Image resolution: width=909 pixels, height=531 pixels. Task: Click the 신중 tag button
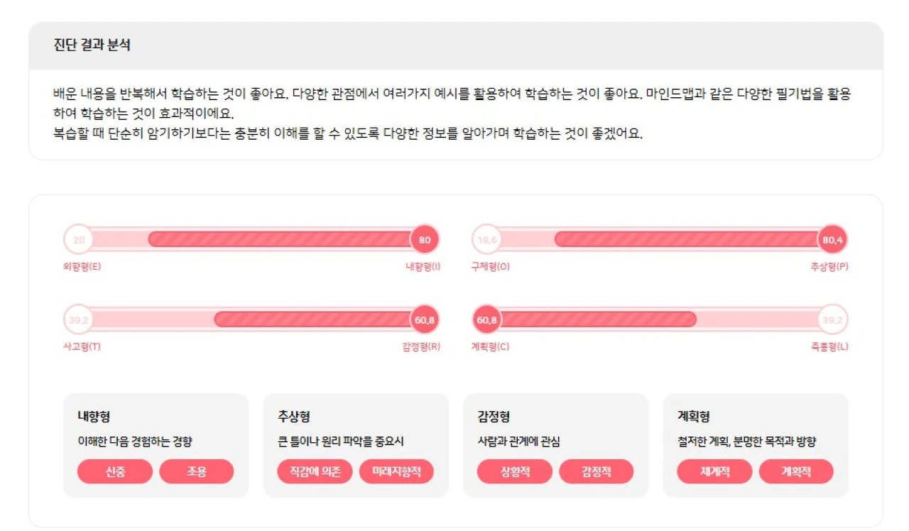[115, 471]
